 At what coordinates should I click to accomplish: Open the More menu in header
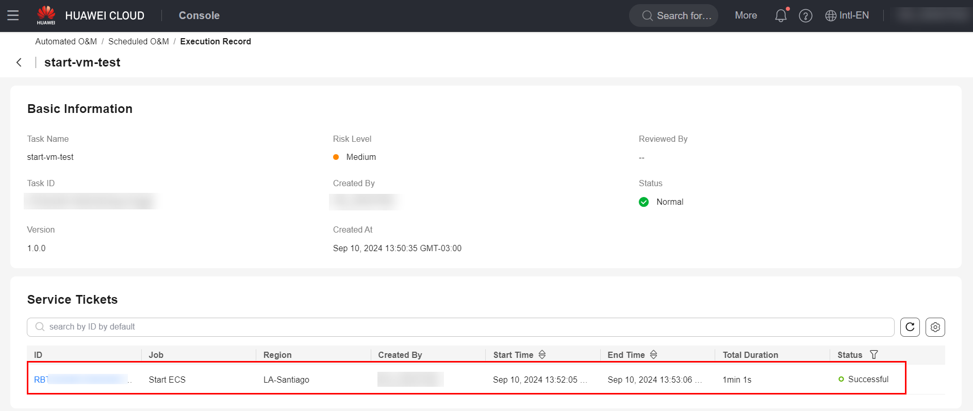coord(746,15)
